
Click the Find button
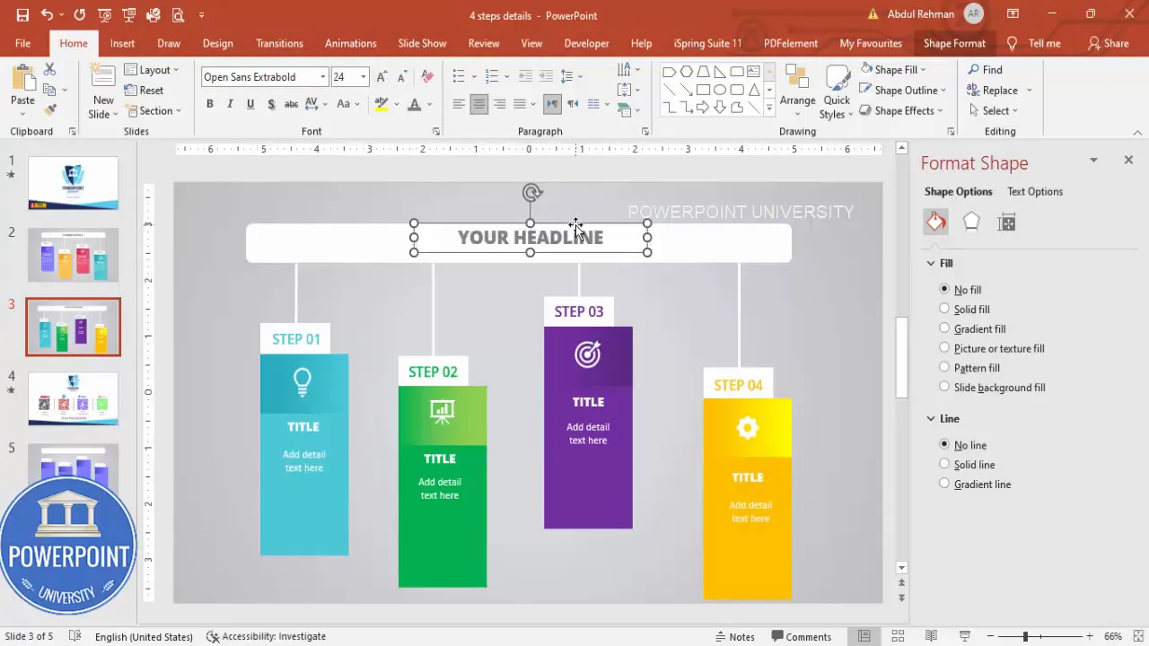pos(985,69)
